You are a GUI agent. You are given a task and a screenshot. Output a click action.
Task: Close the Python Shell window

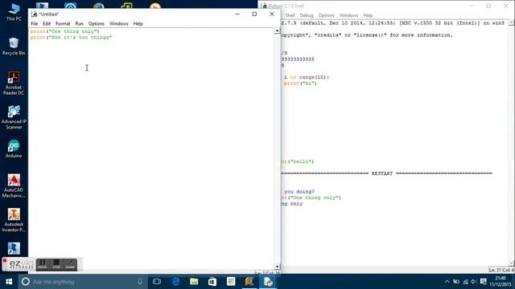point(506,6)
